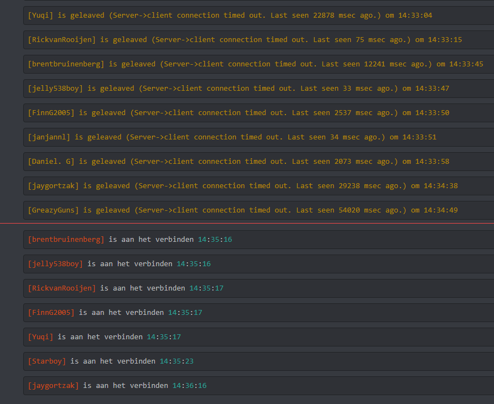Select the jaygortzak is aan het verbinden entry
The width and height of the screenshot is (494, 404).
(117, 386)
